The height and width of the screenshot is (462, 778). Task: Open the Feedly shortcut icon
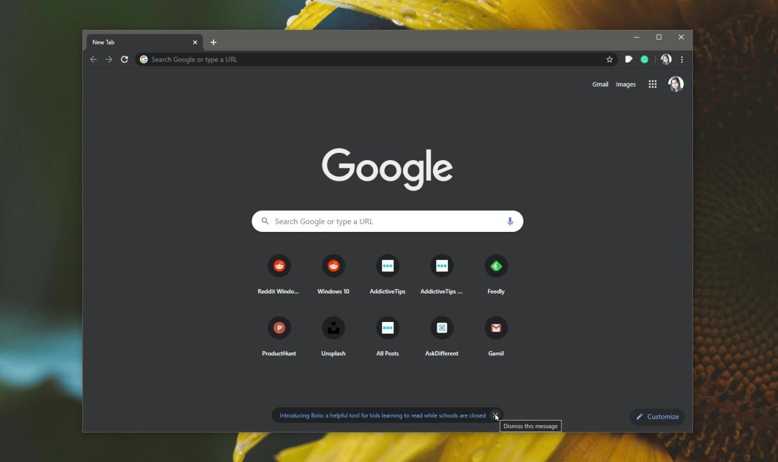[495, 266]
